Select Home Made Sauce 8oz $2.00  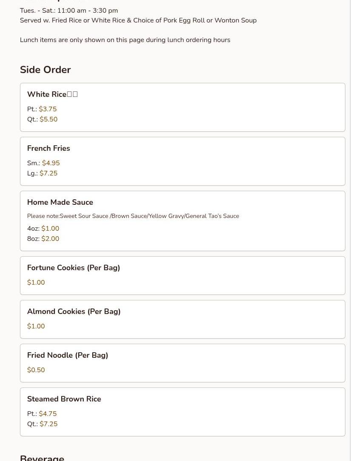pyautogui.click(x=43, y=239)
